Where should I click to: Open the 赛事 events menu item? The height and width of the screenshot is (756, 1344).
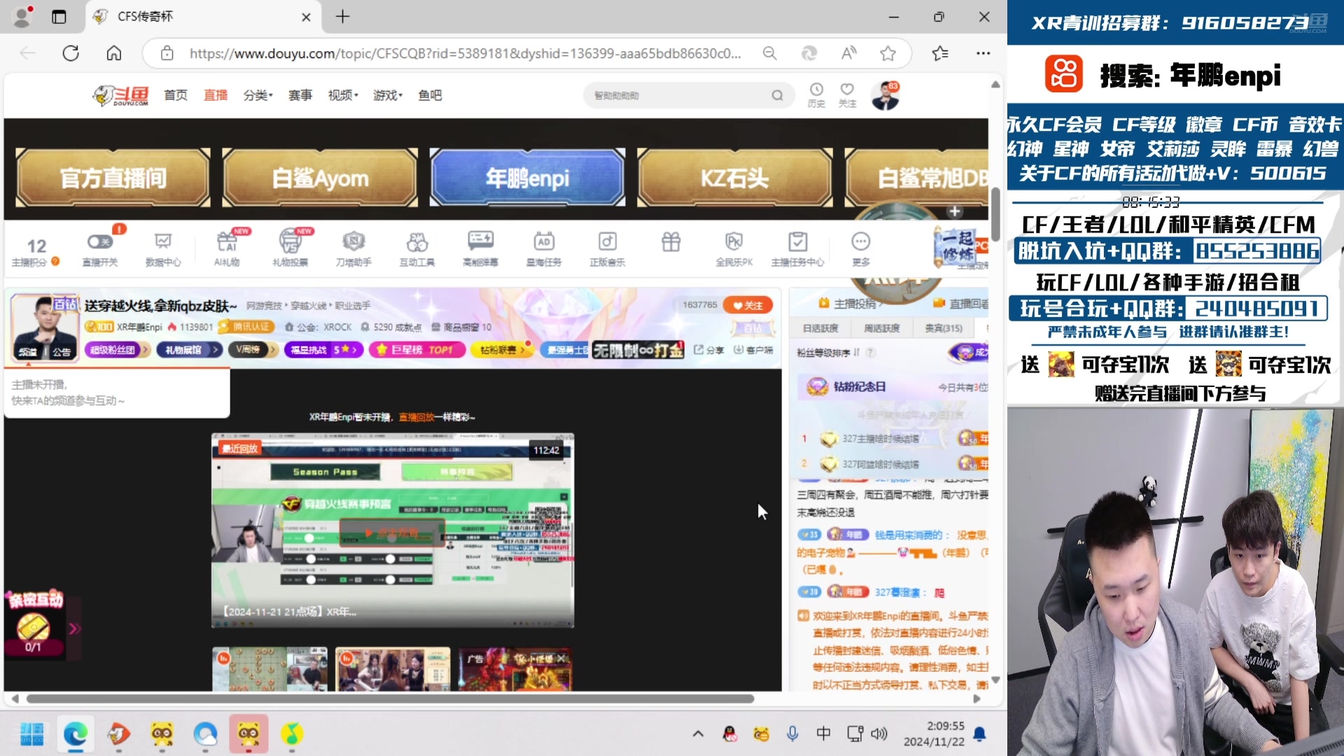coord(300,95)
